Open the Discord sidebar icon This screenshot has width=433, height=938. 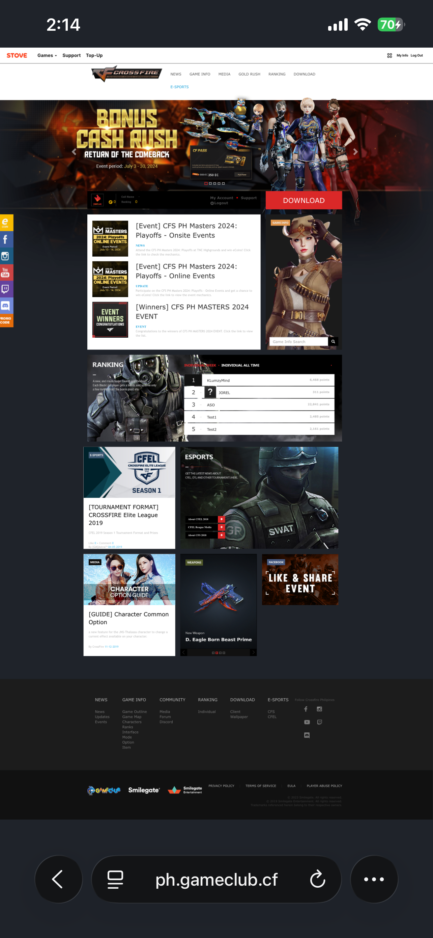pos(6,306)
